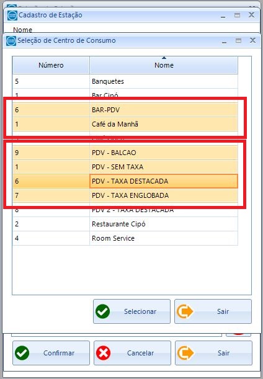The image size is (263, 379).
Task: Select the PDV - TAXA ENGLOBADA row
Action: [x=125, y=195]
